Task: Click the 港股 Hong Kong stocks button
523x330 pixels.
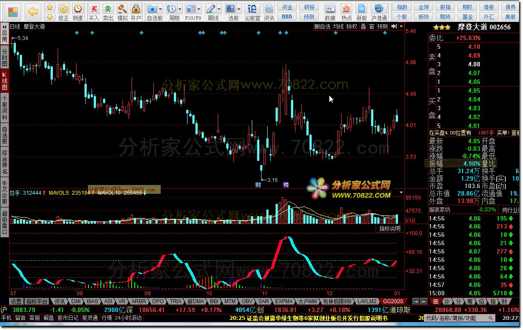Action: (489, 7)
